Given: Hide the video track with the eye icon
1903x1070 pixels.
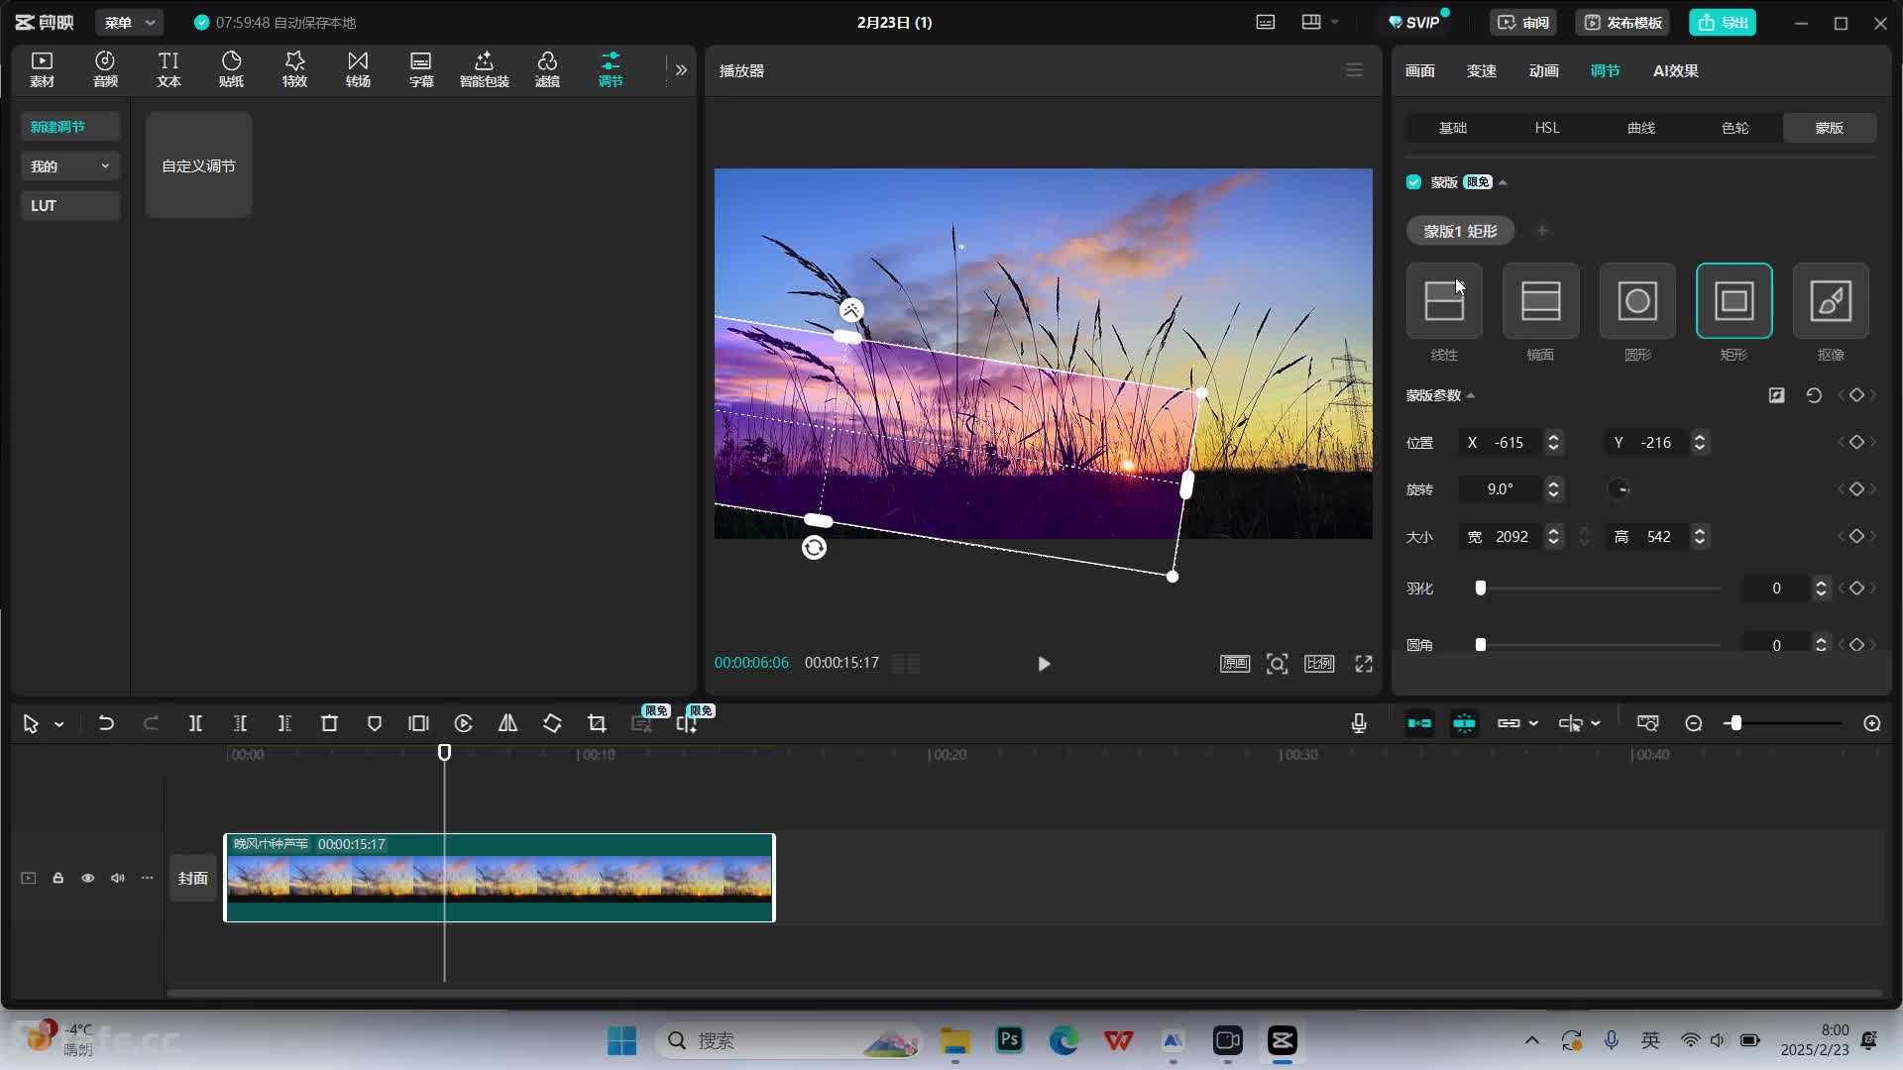Looking at the screenshot, I should click(88, 878).
